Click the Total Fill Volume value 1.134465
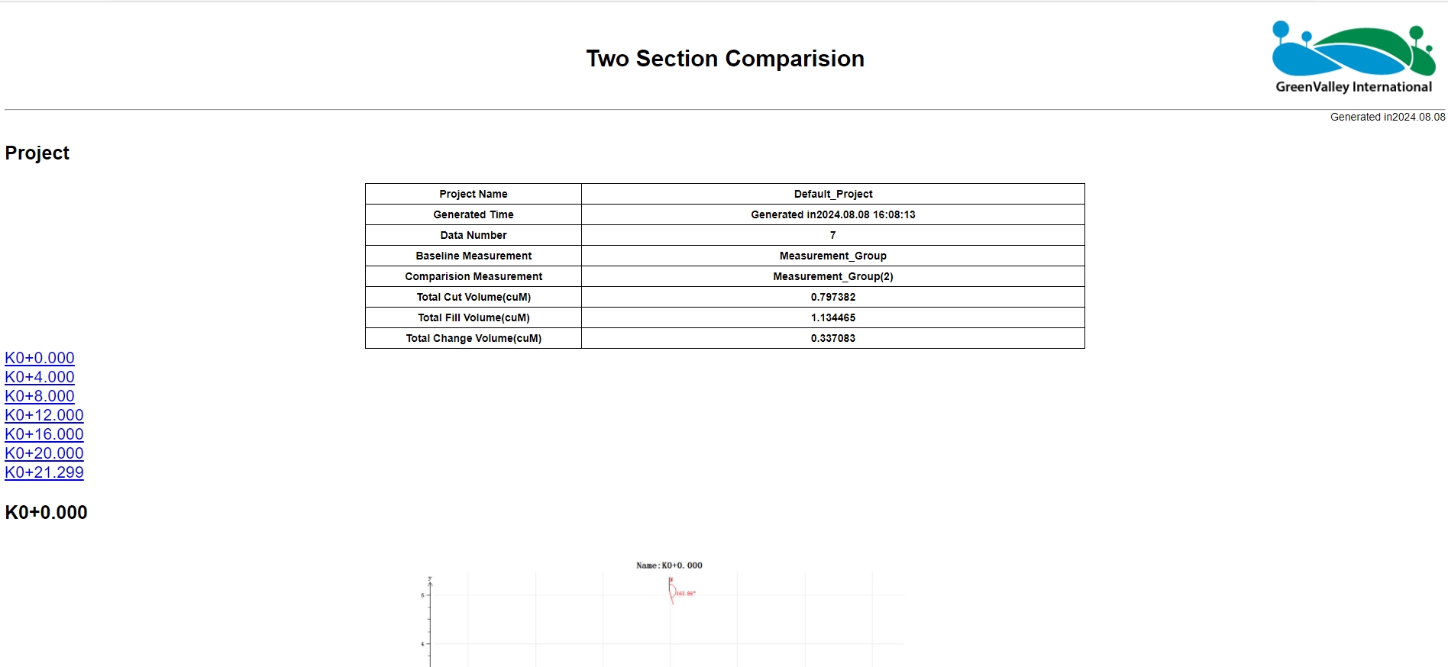1448x667 pixels. (x=832, y=317)
